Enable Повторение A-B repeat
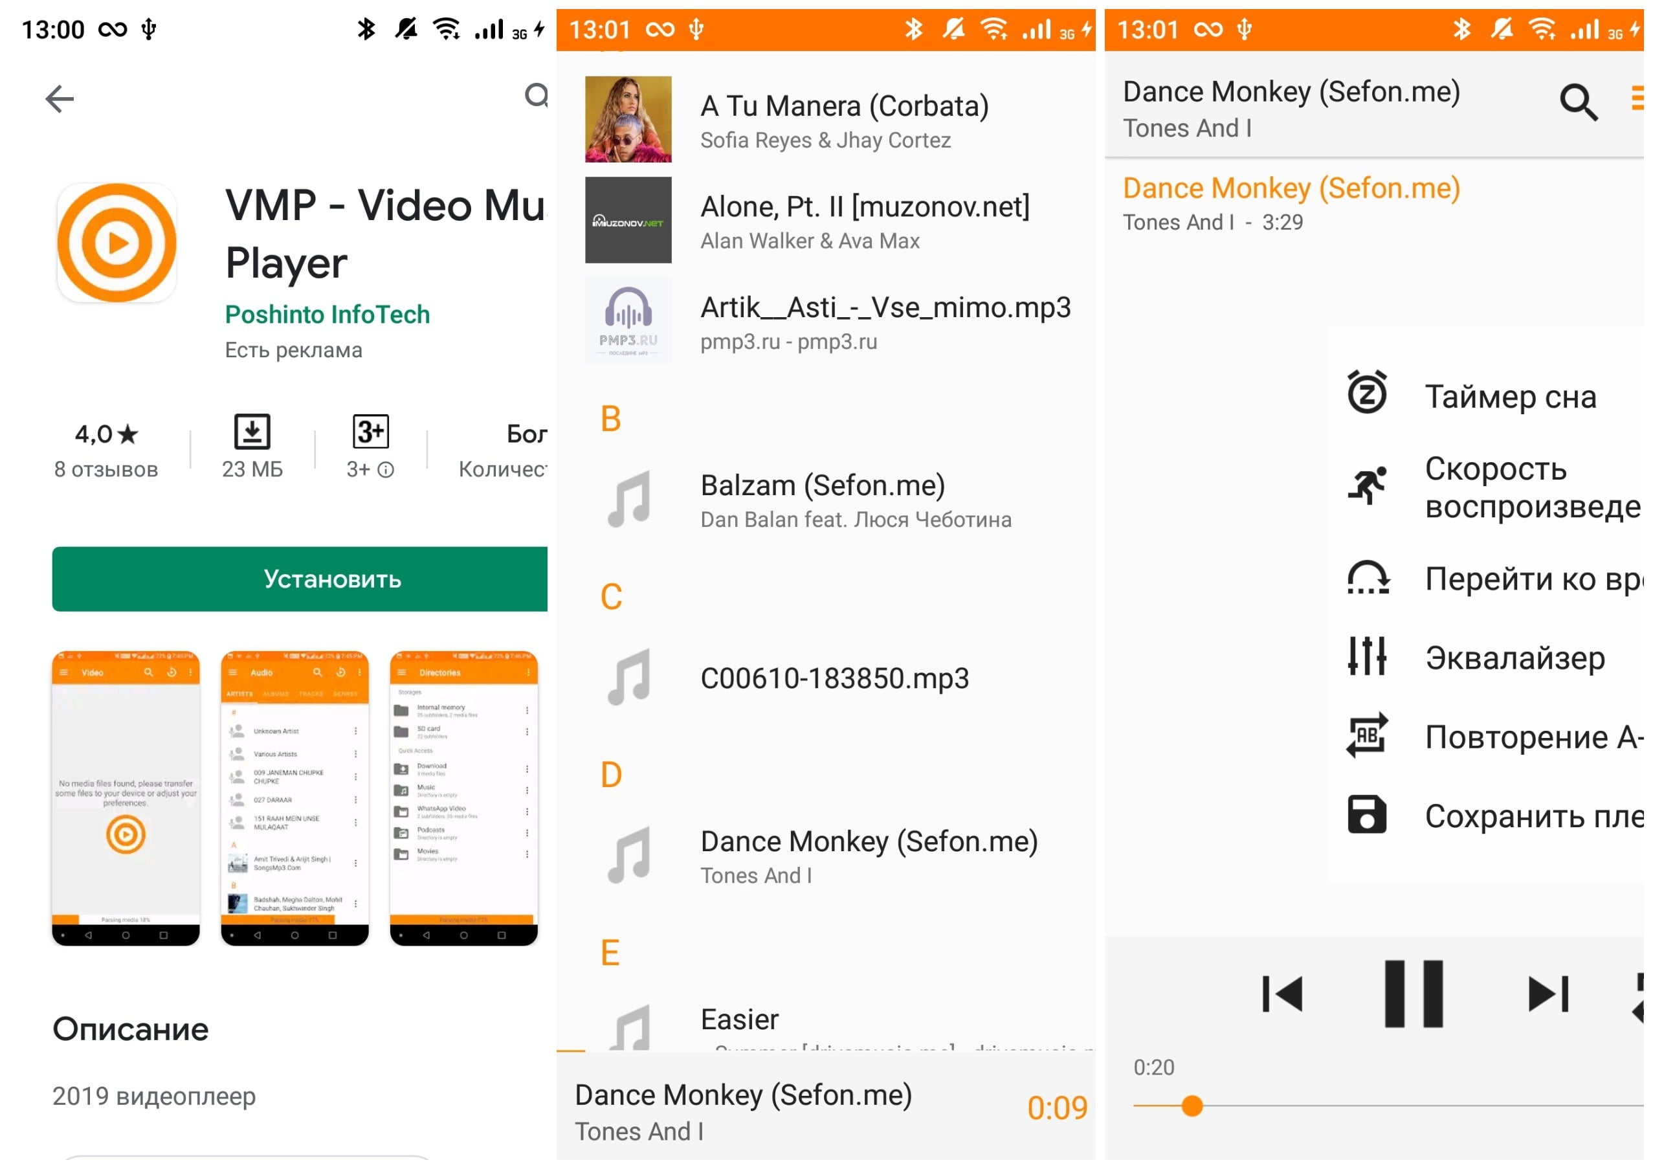 pyautogui.click(x=1487, y=737)
